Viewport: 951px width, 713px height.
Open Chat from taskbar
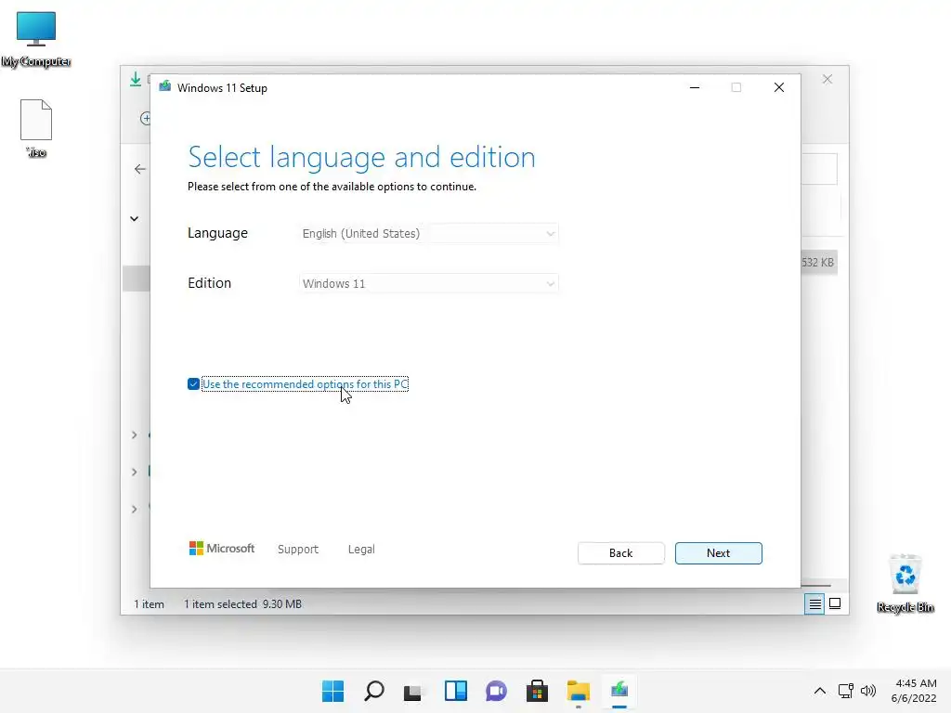(x=496, y=691)
